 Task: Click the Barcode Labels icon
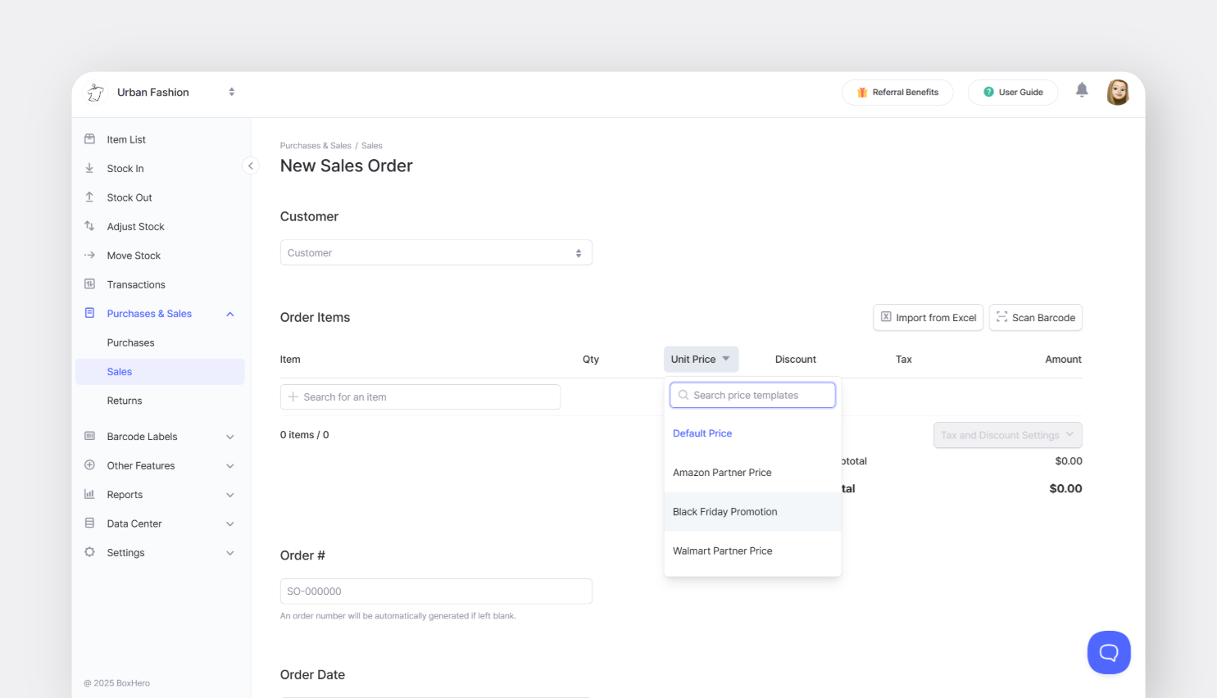[x=89, y=436]
